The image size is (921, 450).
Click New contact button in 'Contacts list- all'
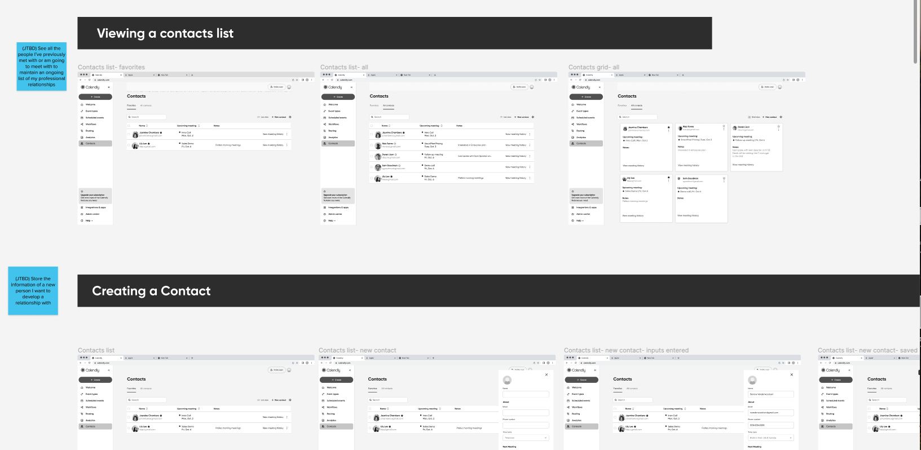click(x=522, y=117)
